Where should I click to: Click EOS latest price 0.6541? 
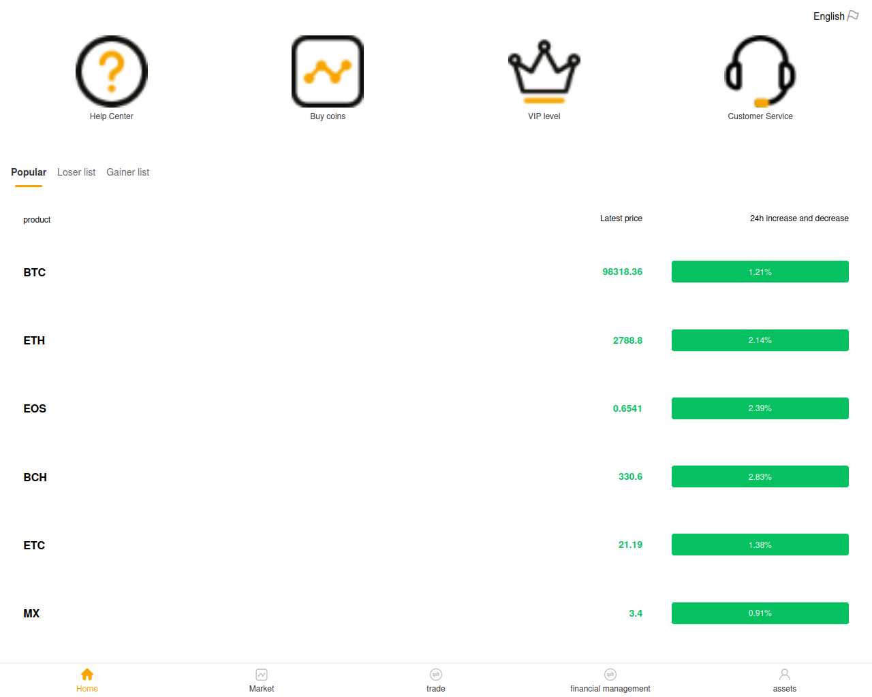(627, 408)
